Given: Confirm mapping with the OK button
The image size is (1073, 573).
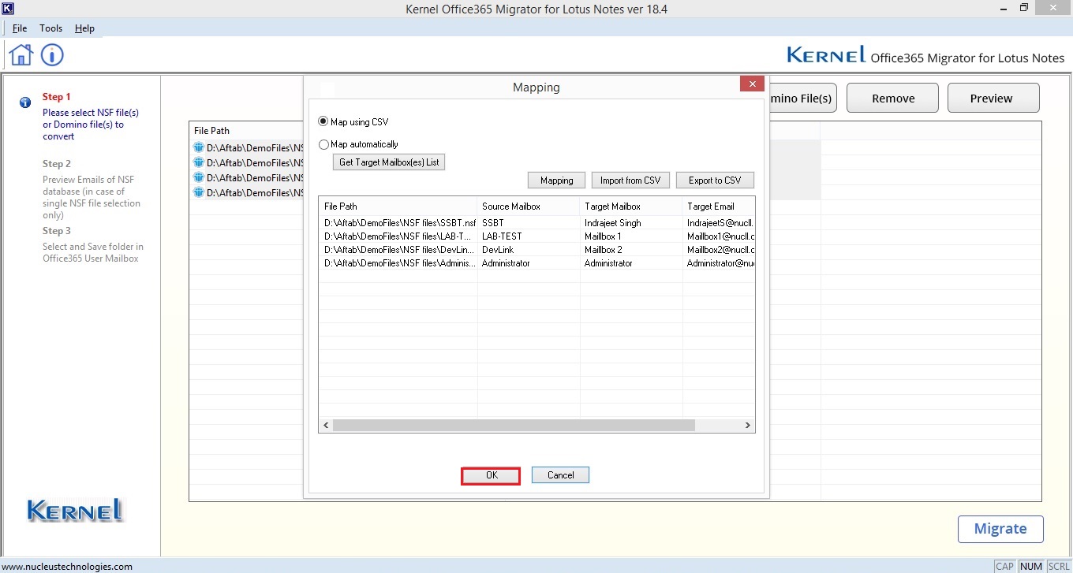Looking at the screenshot, I should pyautogui.click(x=492, y=475).
